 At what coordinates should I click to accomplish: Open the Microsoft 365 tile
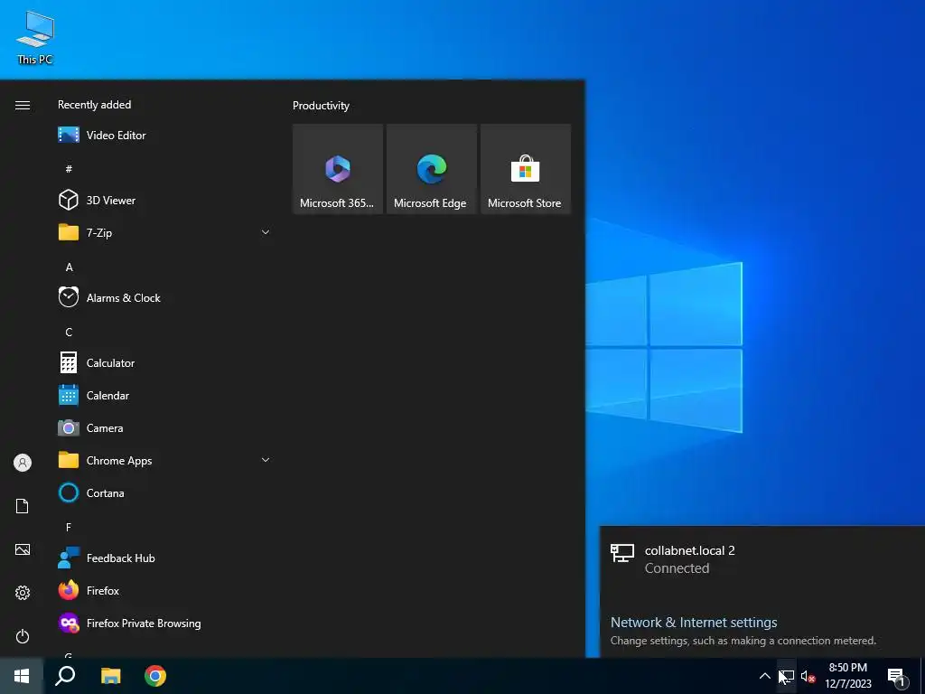tap(338, 169)
